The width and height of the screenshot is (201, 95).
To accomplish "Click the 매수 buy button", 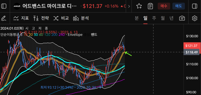I will click(164, 6).
